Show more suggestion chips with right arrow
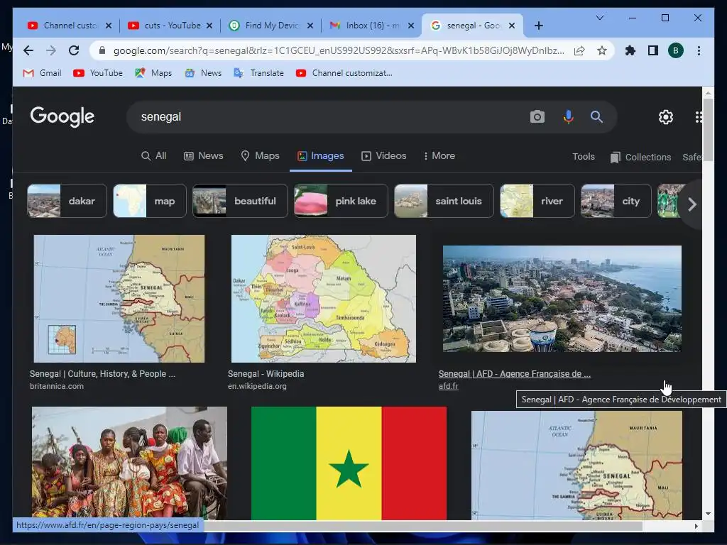Viewport: 727px width, 545px height. (x=692, y=204)
